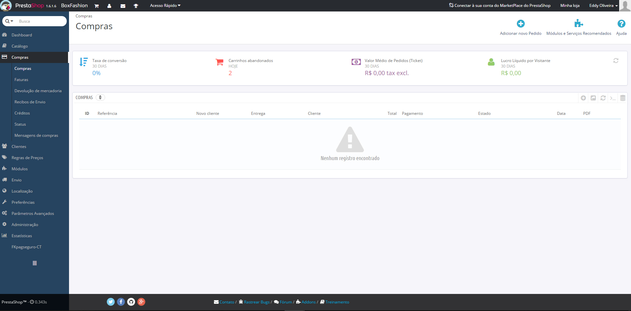The height and width of the screenshot is (311, 631).
Task: Open Facebook link in footer
Action: point(121,302)
